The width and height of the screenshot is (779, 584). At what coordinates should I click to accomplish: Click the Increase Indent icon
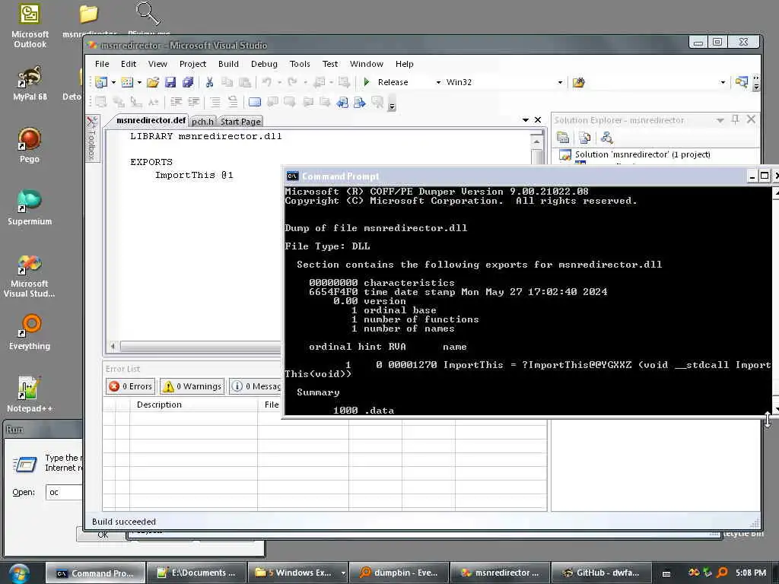coord(193,102)
